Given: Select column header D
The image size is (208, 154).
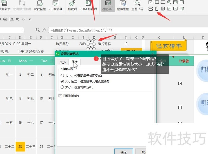Looking at the screenshot, I should point(20,37).
